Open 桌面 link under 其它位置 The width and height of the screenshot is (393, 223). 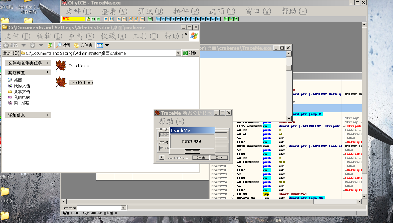coord(18,80)
